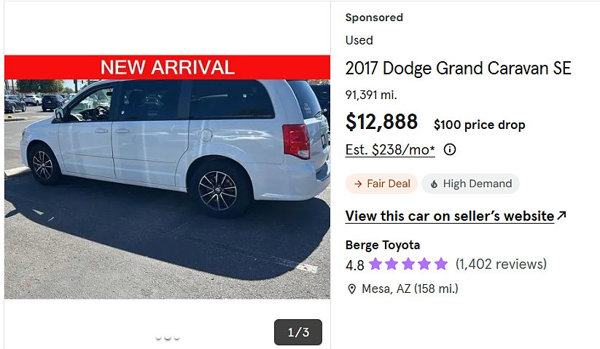Click the location pin icon beside Mesa, AZ
The width and height of the screenshot is (600, 349).
pyautogui.click(x=351, y=289)
